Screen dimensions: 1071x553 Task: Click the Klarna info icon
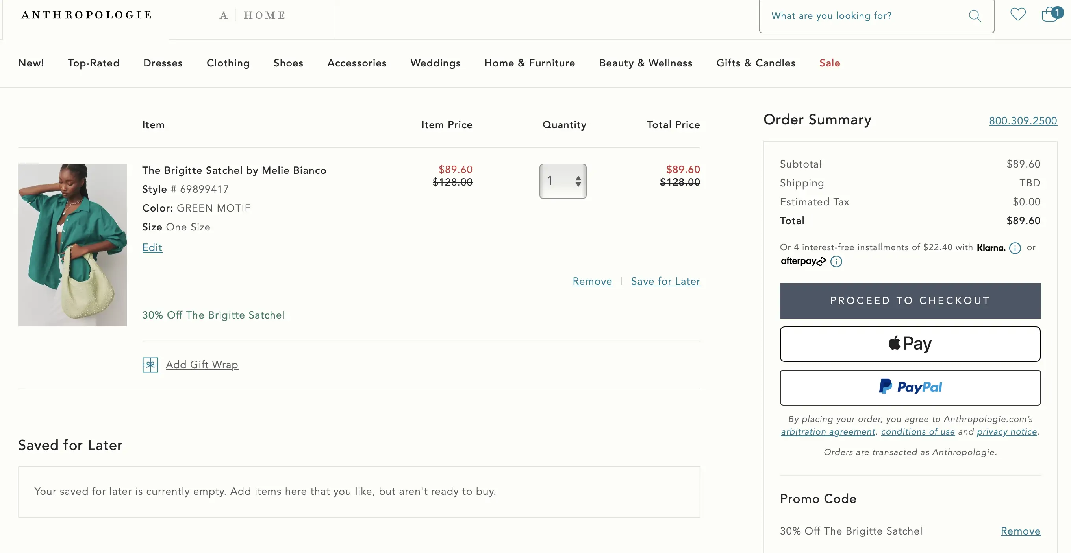click(1015, 248)
